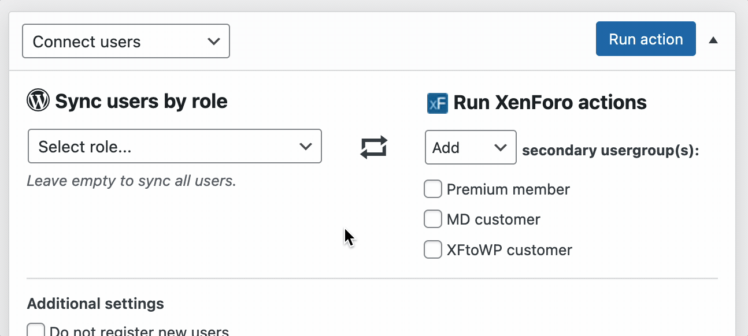This screenshot has height=336, width=748.
Task: Toggle the 'Do not register new users' checkbox
Action: [x=36, y=331]
